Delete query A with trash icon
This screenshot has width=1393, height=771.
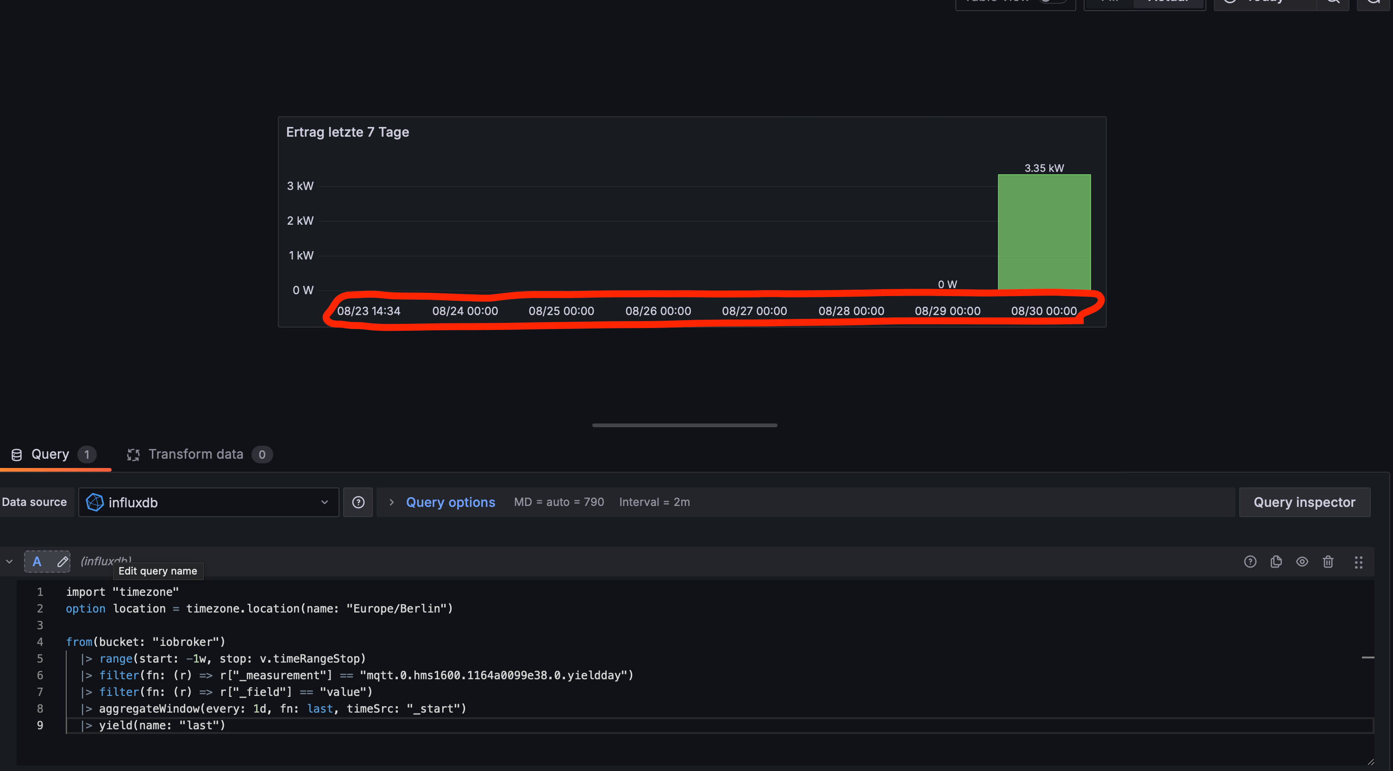pos(1328,562)
